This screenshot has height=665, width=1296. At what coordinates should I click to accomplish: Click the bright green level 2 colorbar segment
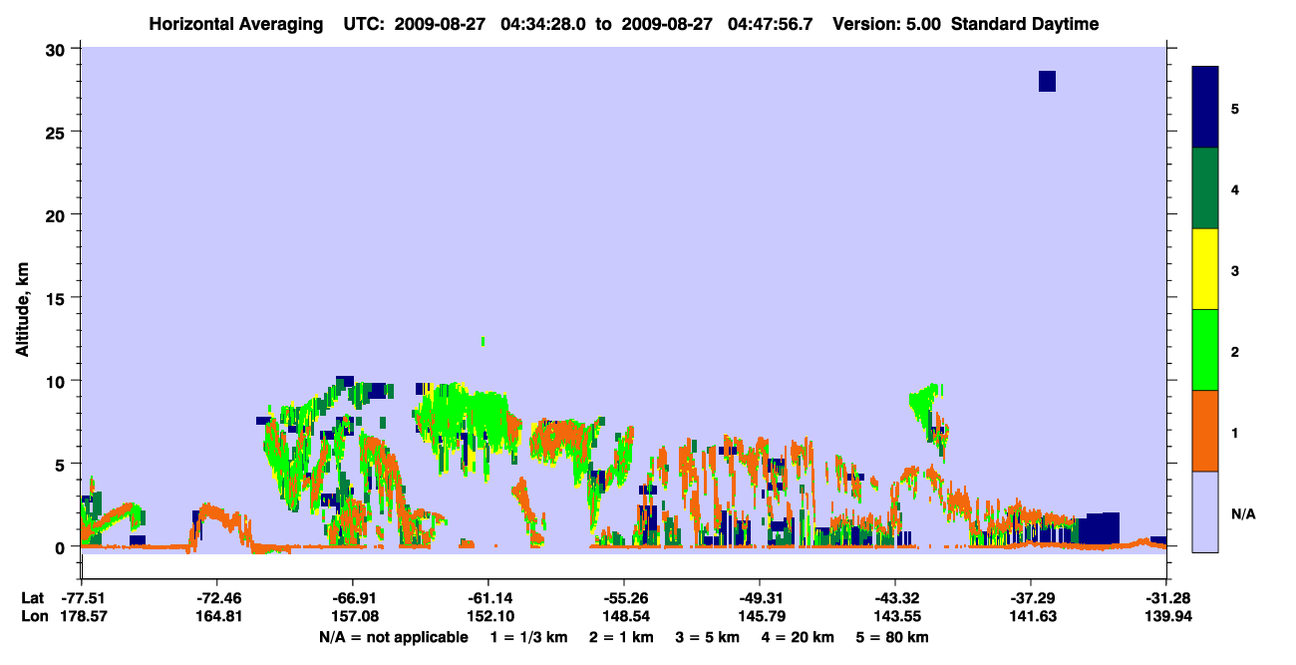1205,350
